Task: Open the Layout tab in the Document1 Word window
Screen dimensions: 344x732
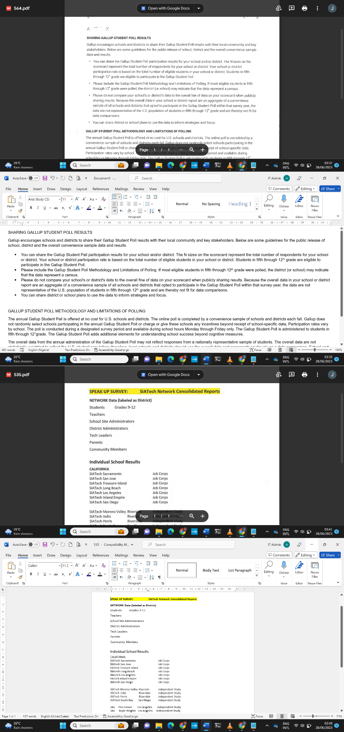Action: tap(82, 189)
